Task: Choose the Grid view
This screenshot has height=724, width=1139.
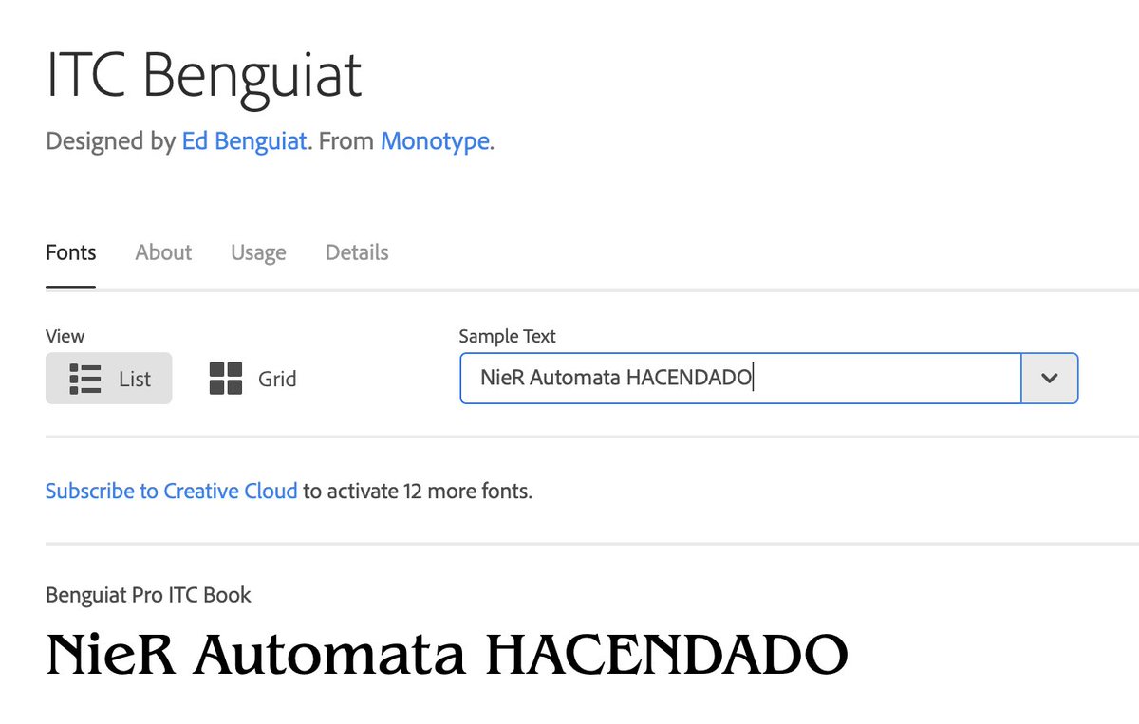Action: (252, 379)
